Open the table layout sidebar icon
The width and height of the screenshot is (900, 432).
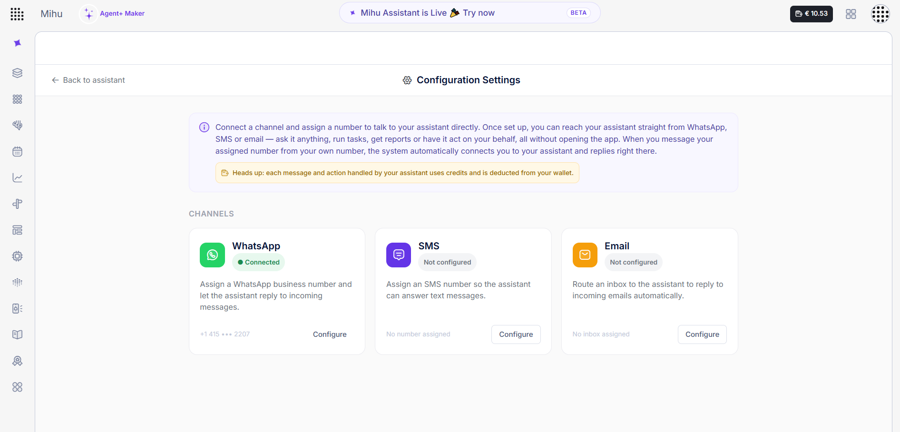18,230
